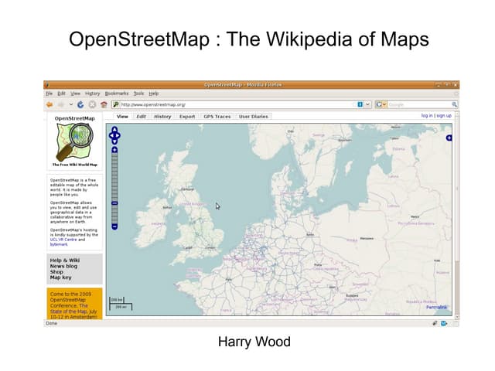The image size is (495, 371).
Task: Expand the URL bar history dropdown
Action: 367,104
